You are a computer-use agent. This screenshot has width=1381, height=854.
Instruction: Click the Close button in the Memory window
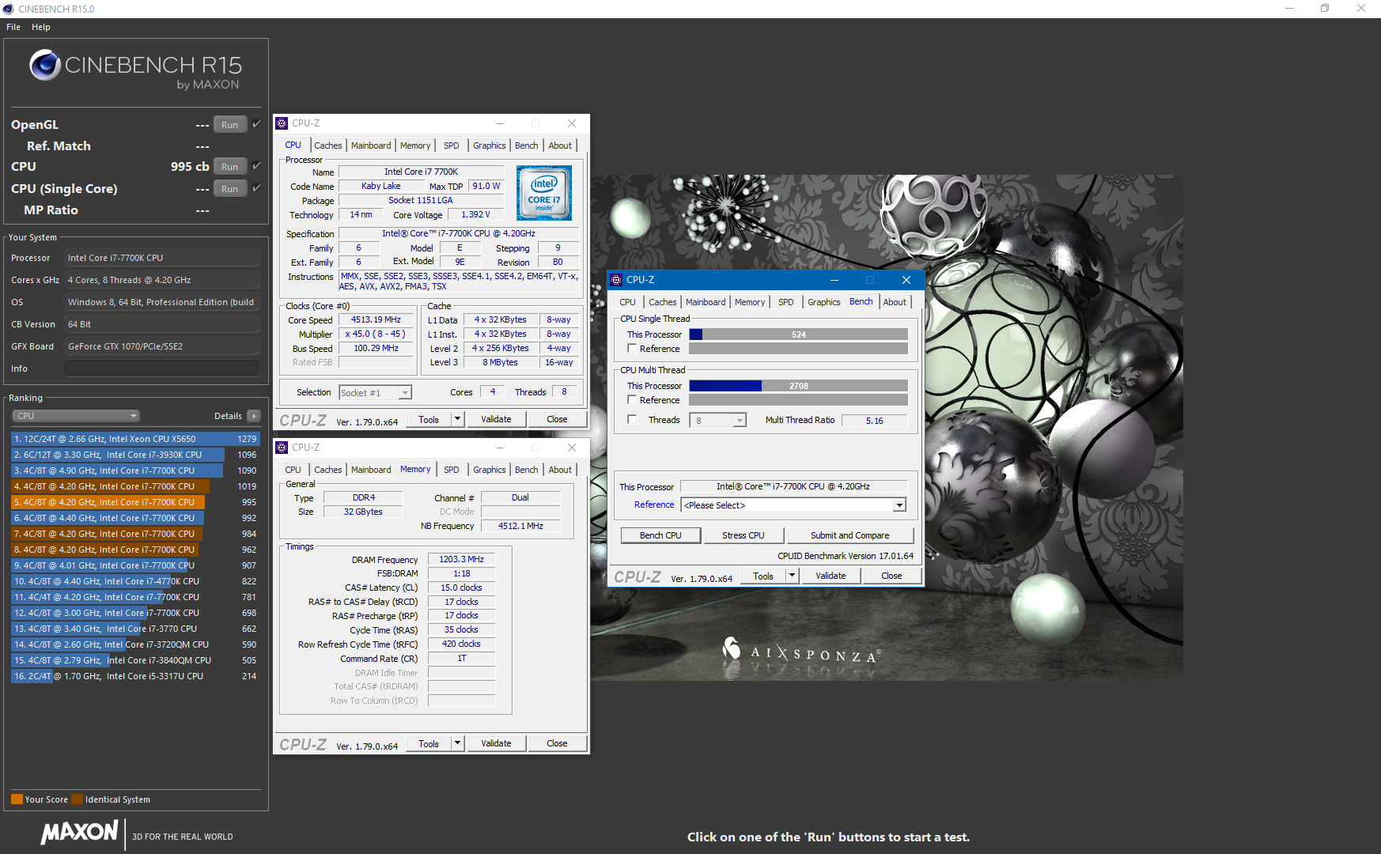coord(557,743)
